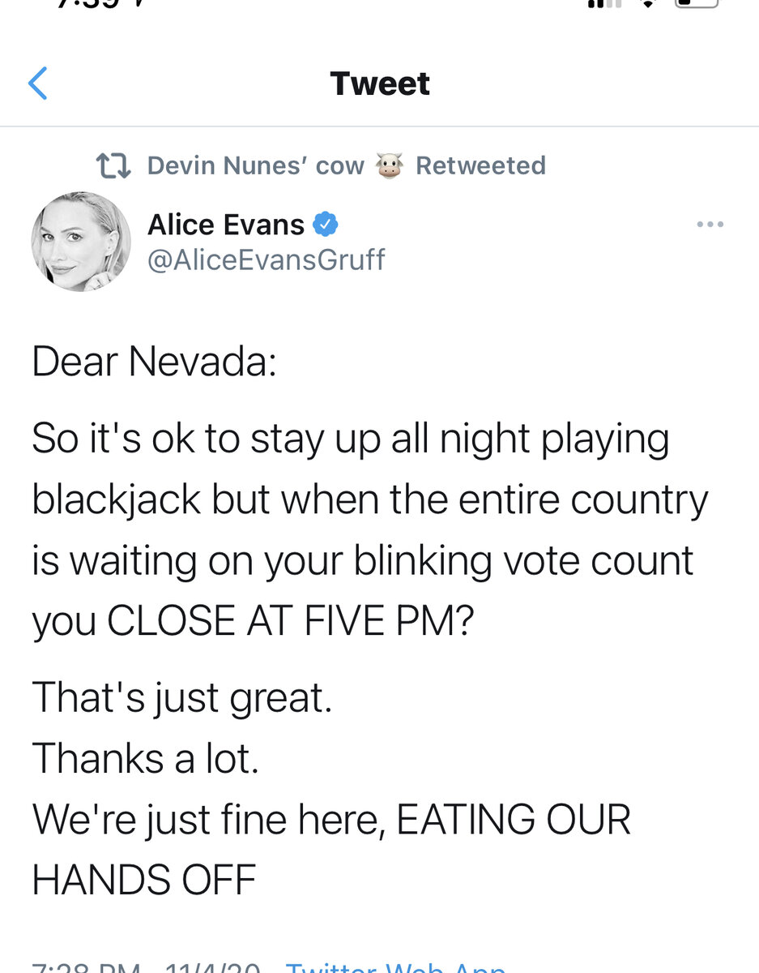Open the Twitter Web App source link
Image resolution: width=759 pixels, height=973 pixels.
point(397,967)
